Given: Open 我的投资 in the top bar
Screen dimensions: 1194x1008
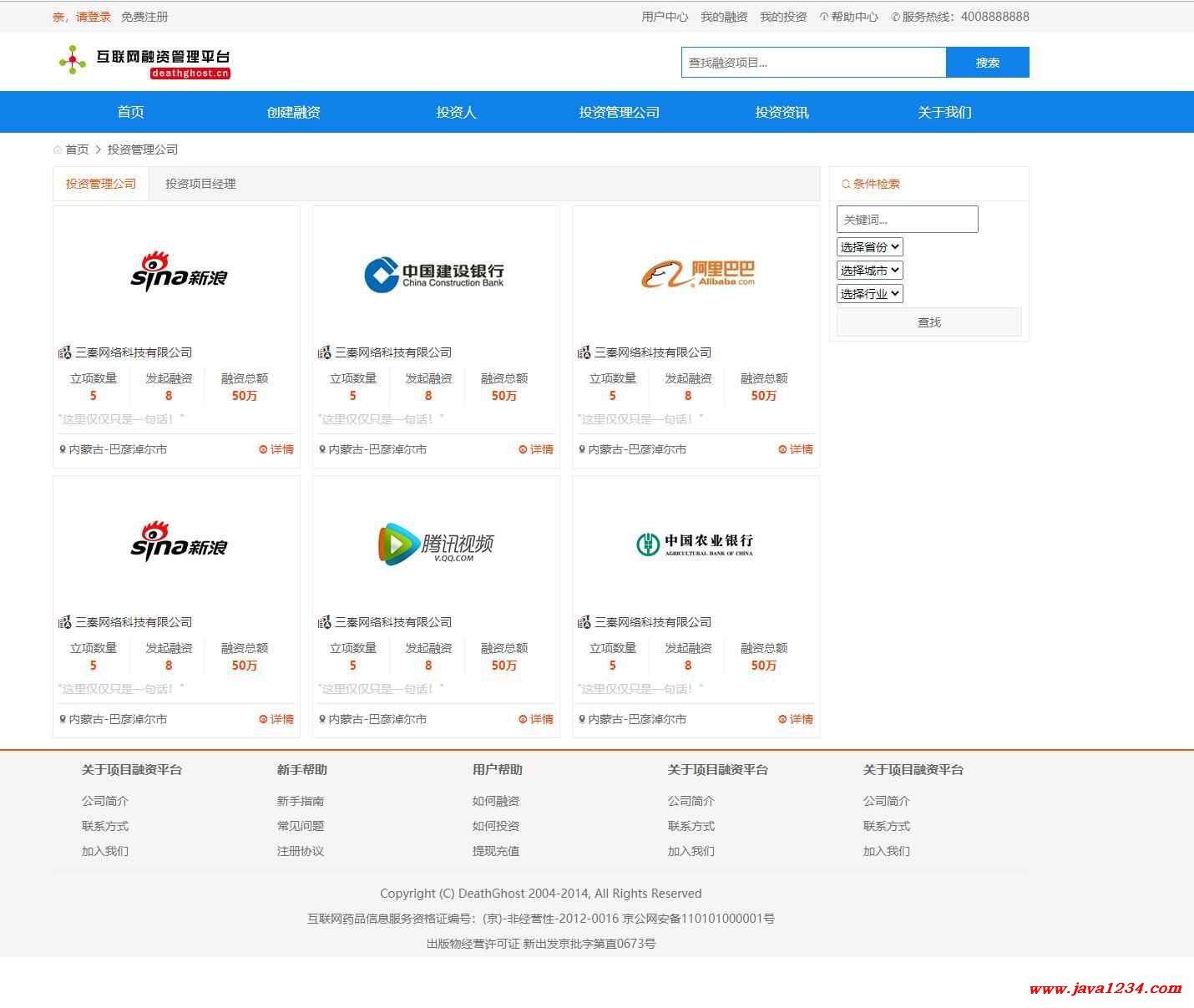Looking at the screenshot, I should (x=783, y=17).
